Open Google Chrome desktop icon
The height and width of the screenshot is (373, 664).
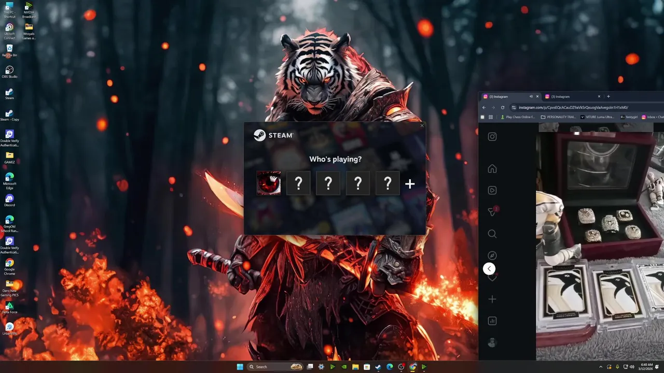pos(9,267)
